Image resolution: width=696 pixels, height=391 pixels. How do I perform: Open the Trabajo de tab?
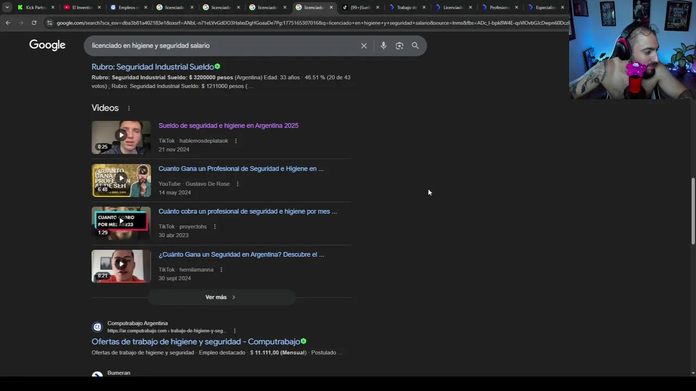click(406, 7)
